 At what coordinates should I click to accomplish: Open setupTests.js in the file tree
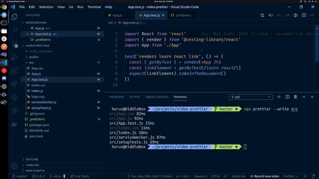pyautogui.click(x=41, y=108)
